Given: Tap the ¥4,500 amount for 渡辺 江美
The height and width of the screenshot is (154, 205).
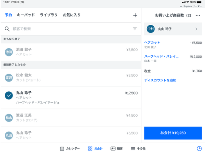Looking at the screenshot, I should click(x=132, y=116).
